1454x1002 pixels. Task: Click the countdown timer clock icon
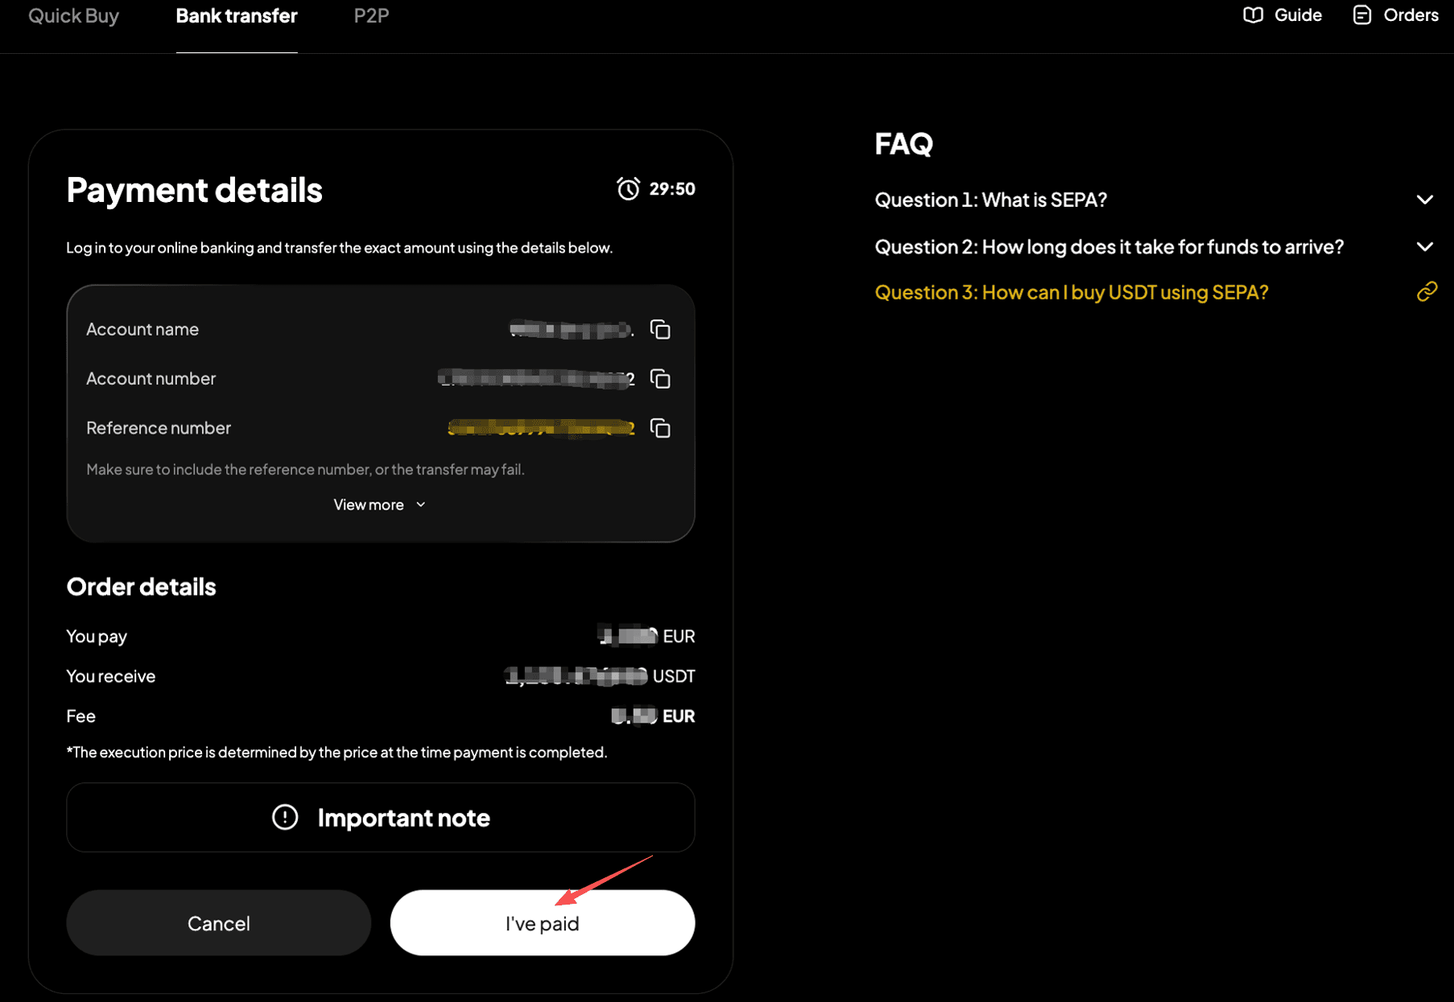[x=628, y=189]
